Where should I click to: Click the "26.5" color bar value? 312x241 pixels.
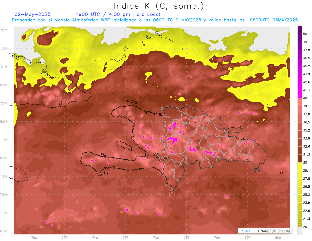coord(307,187)
